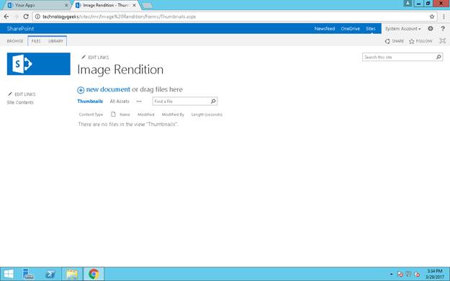
Task: Click the FOLLOW button
Action: pyautogui.click(x=420, y=41)
